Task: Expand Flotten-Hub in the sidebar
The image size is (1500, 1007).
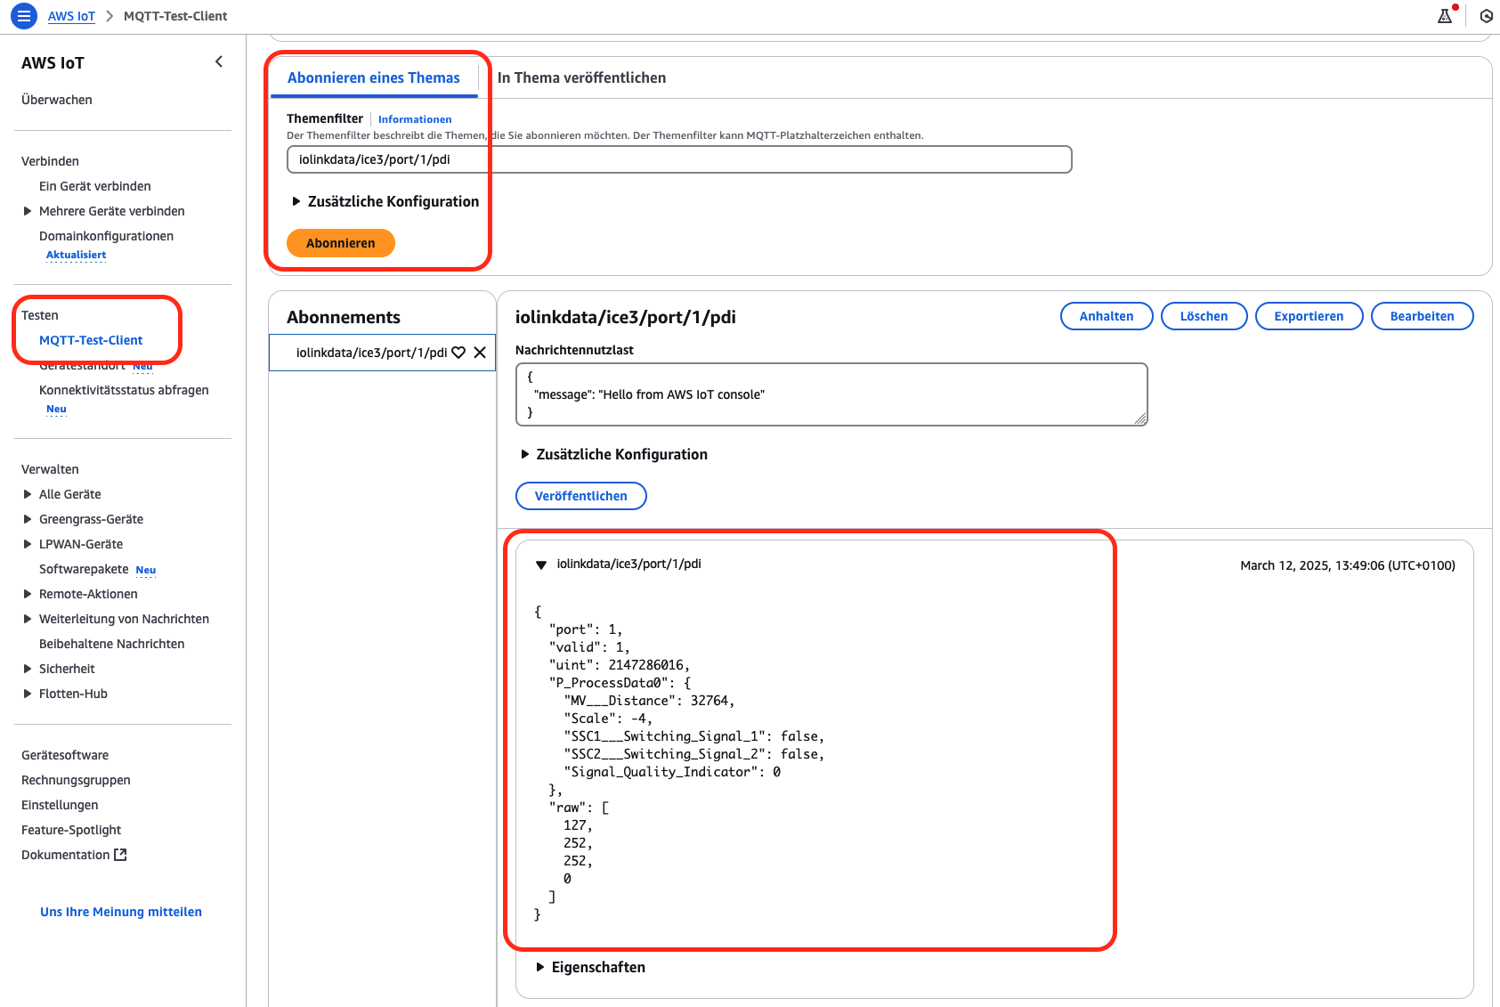Action: click(28, 694)
